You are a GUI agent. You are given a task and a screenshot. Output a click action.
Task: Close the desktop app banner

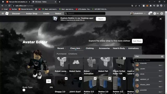[160, 19]
